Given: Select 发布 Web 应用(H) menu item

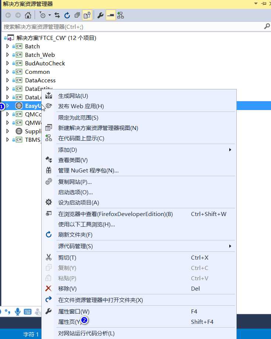Looking at the screenshot, I should tap(81, 106).
